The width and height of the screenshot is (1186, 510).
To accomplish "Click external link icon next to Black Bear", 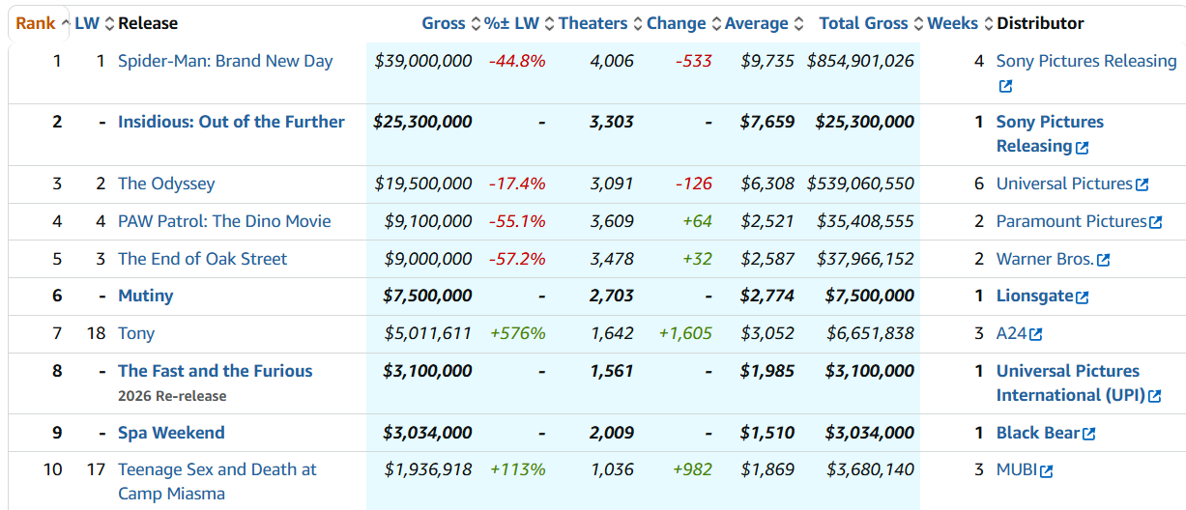I will 1088,434.
